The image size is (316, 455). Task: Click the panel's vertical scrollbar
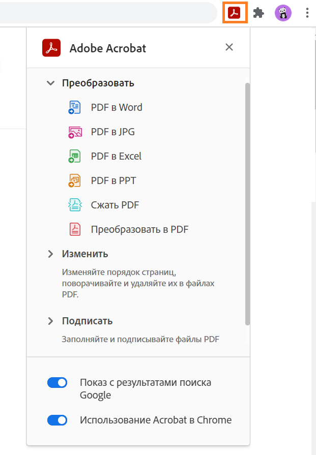coord(247,203)
